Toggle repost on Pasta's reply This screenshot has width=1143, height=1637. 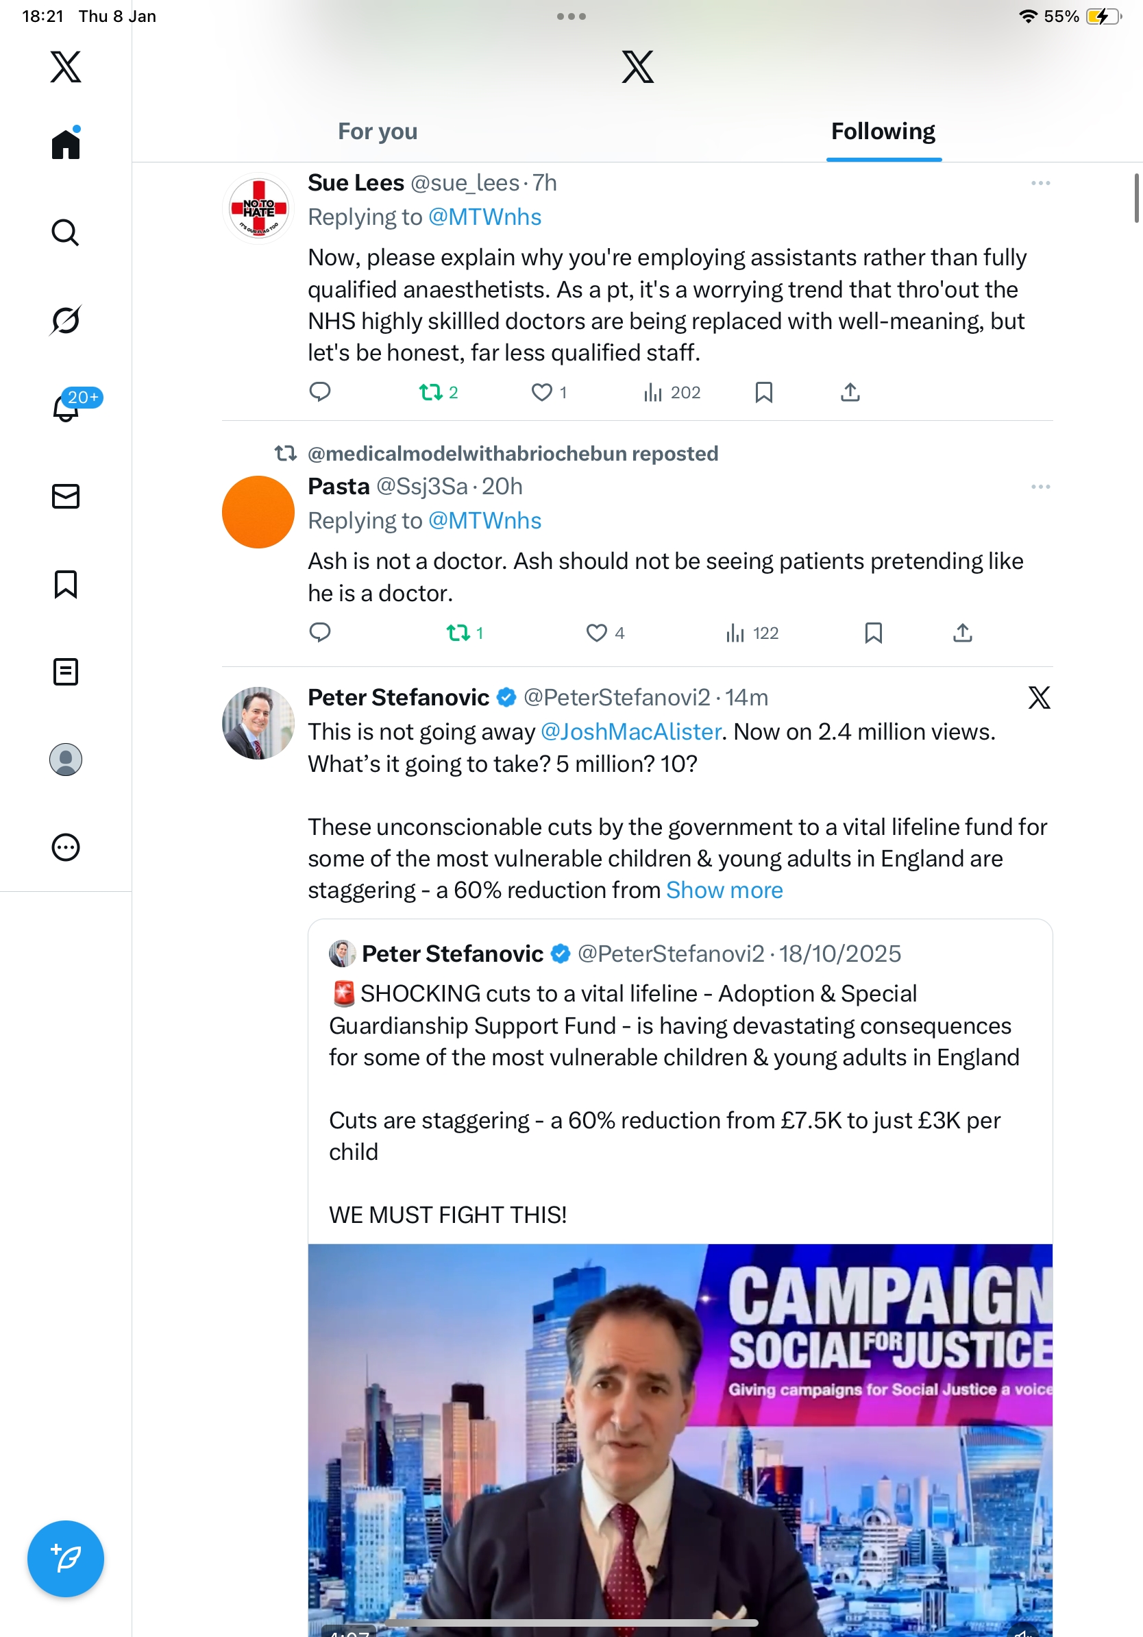tap(458, 633)
